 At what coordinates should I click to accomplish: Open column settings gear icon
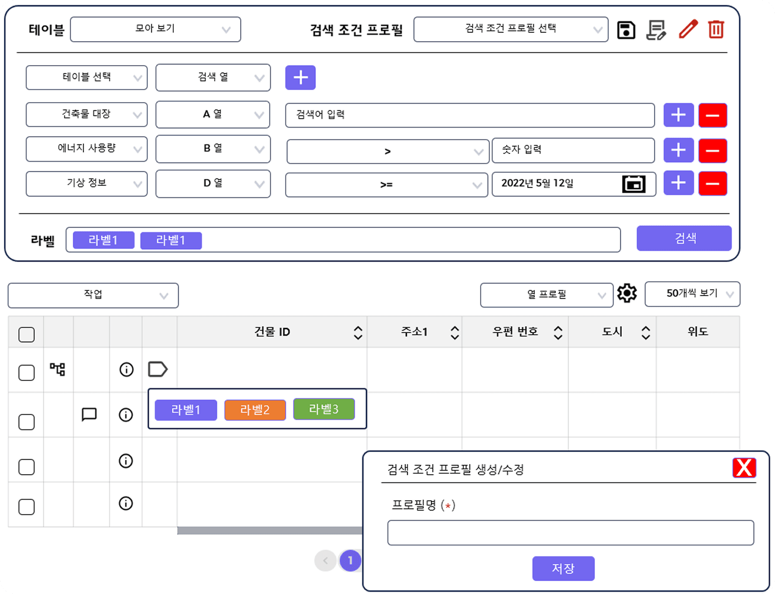[627, 293]
